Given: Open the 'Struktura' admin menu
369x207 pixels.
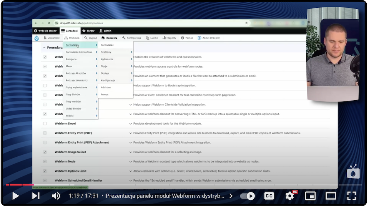Looking at the screenshot, I should (72, 38).
